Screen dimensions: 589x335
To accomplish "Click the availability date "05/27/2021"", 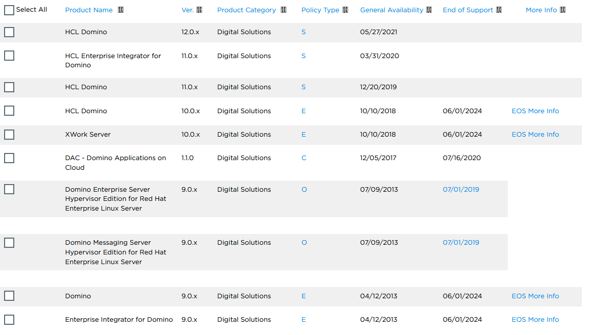I will [379, 32].
